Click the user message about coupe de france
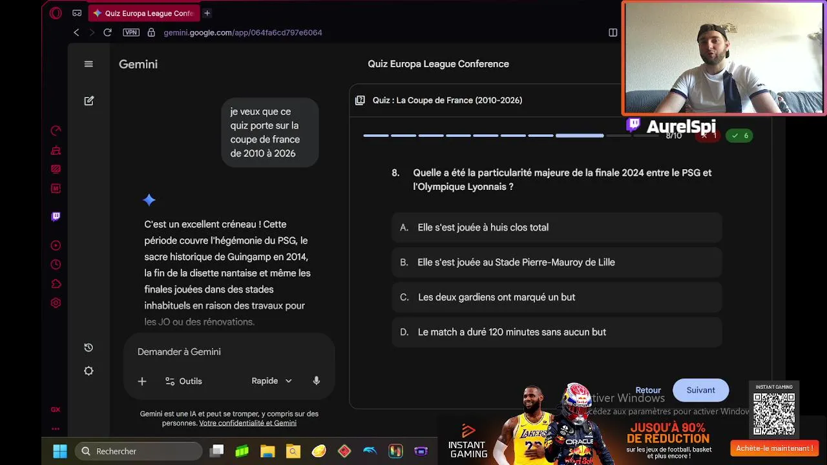827x465 pixels. point(269,132)
